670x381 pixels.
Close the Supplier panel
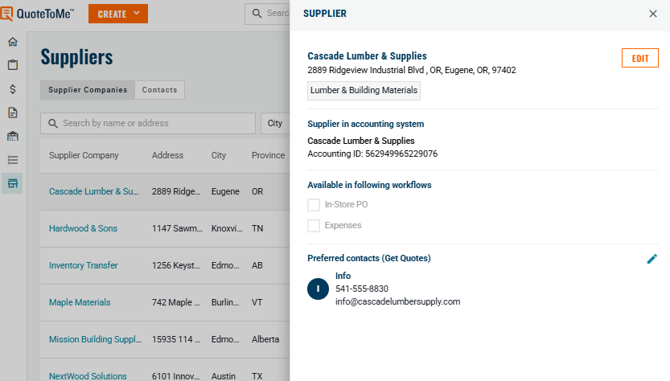click(x=653, y=14)
